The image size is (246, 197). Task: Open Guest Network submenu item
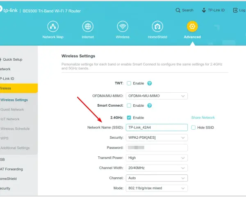coord(12,110)
